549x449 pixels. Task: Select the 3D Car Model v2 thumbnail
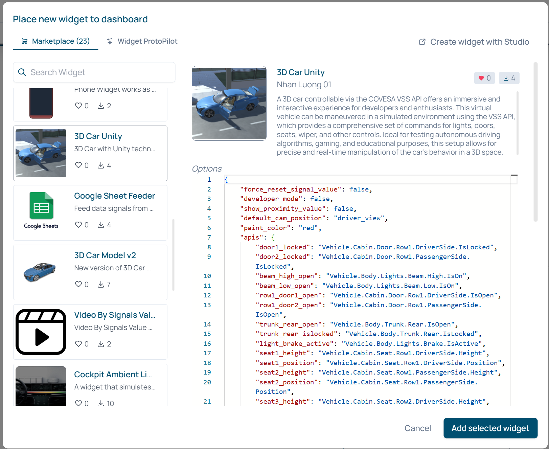coord(40,272)
